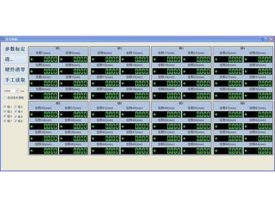Uncheck the 组2 checkbox
Image resolution: width=275 pixels, height=207 pixels.
[16, 107]
